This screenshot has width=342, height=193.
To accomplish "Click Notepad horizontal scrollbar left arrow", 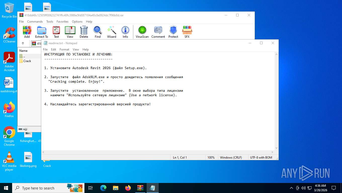I will click(x=43, y=152).
